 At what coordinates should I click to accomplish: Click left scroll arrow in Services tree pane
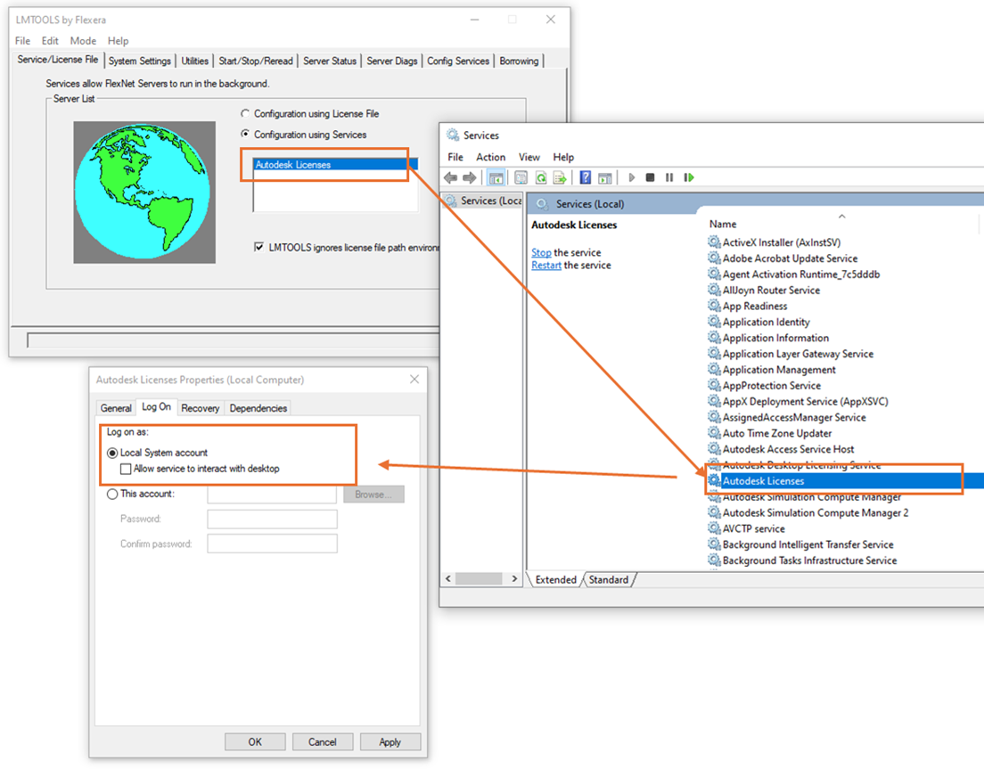[x=448, y=578]
